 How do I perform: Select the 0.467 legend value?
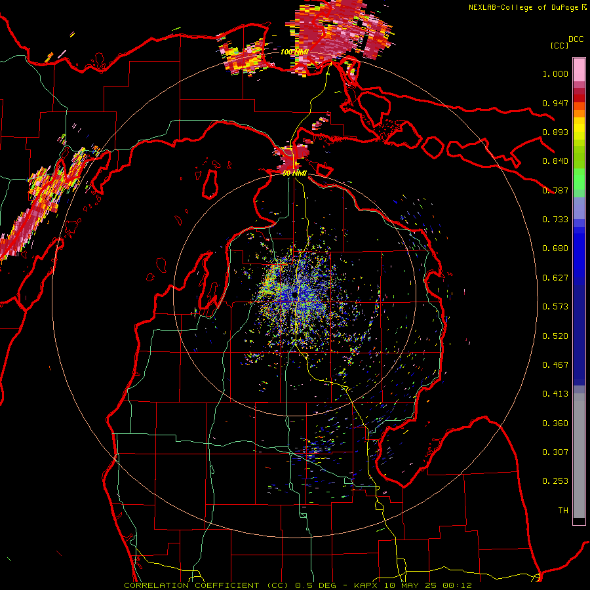click(555, 365)
